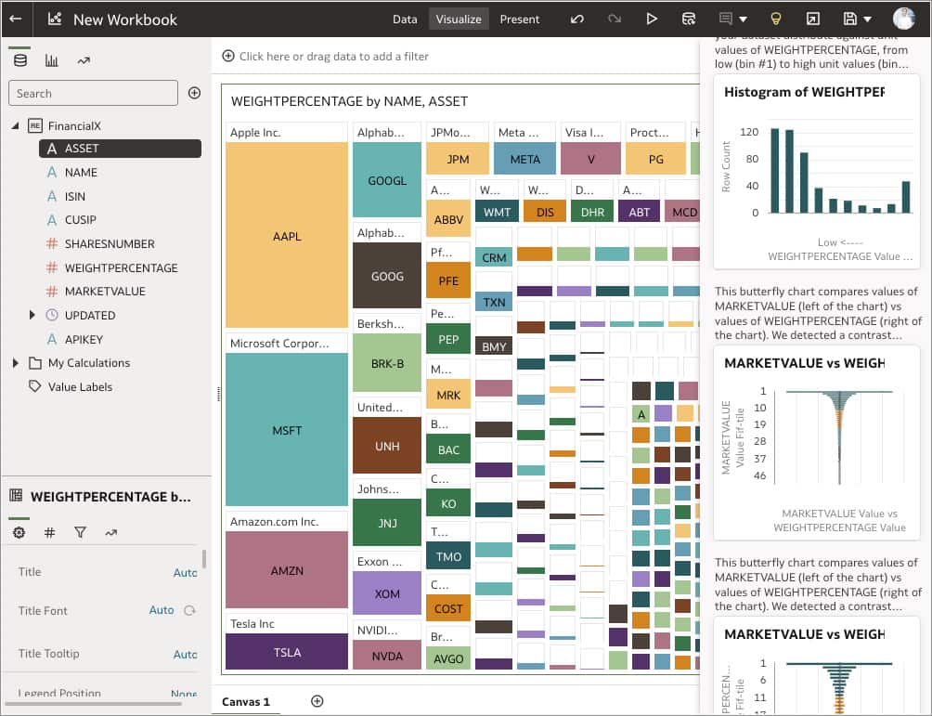This screenshot has height=716, width=932.
Task: Click the left panel horizontal scrollbar
Action: click(x=93, y=704)
